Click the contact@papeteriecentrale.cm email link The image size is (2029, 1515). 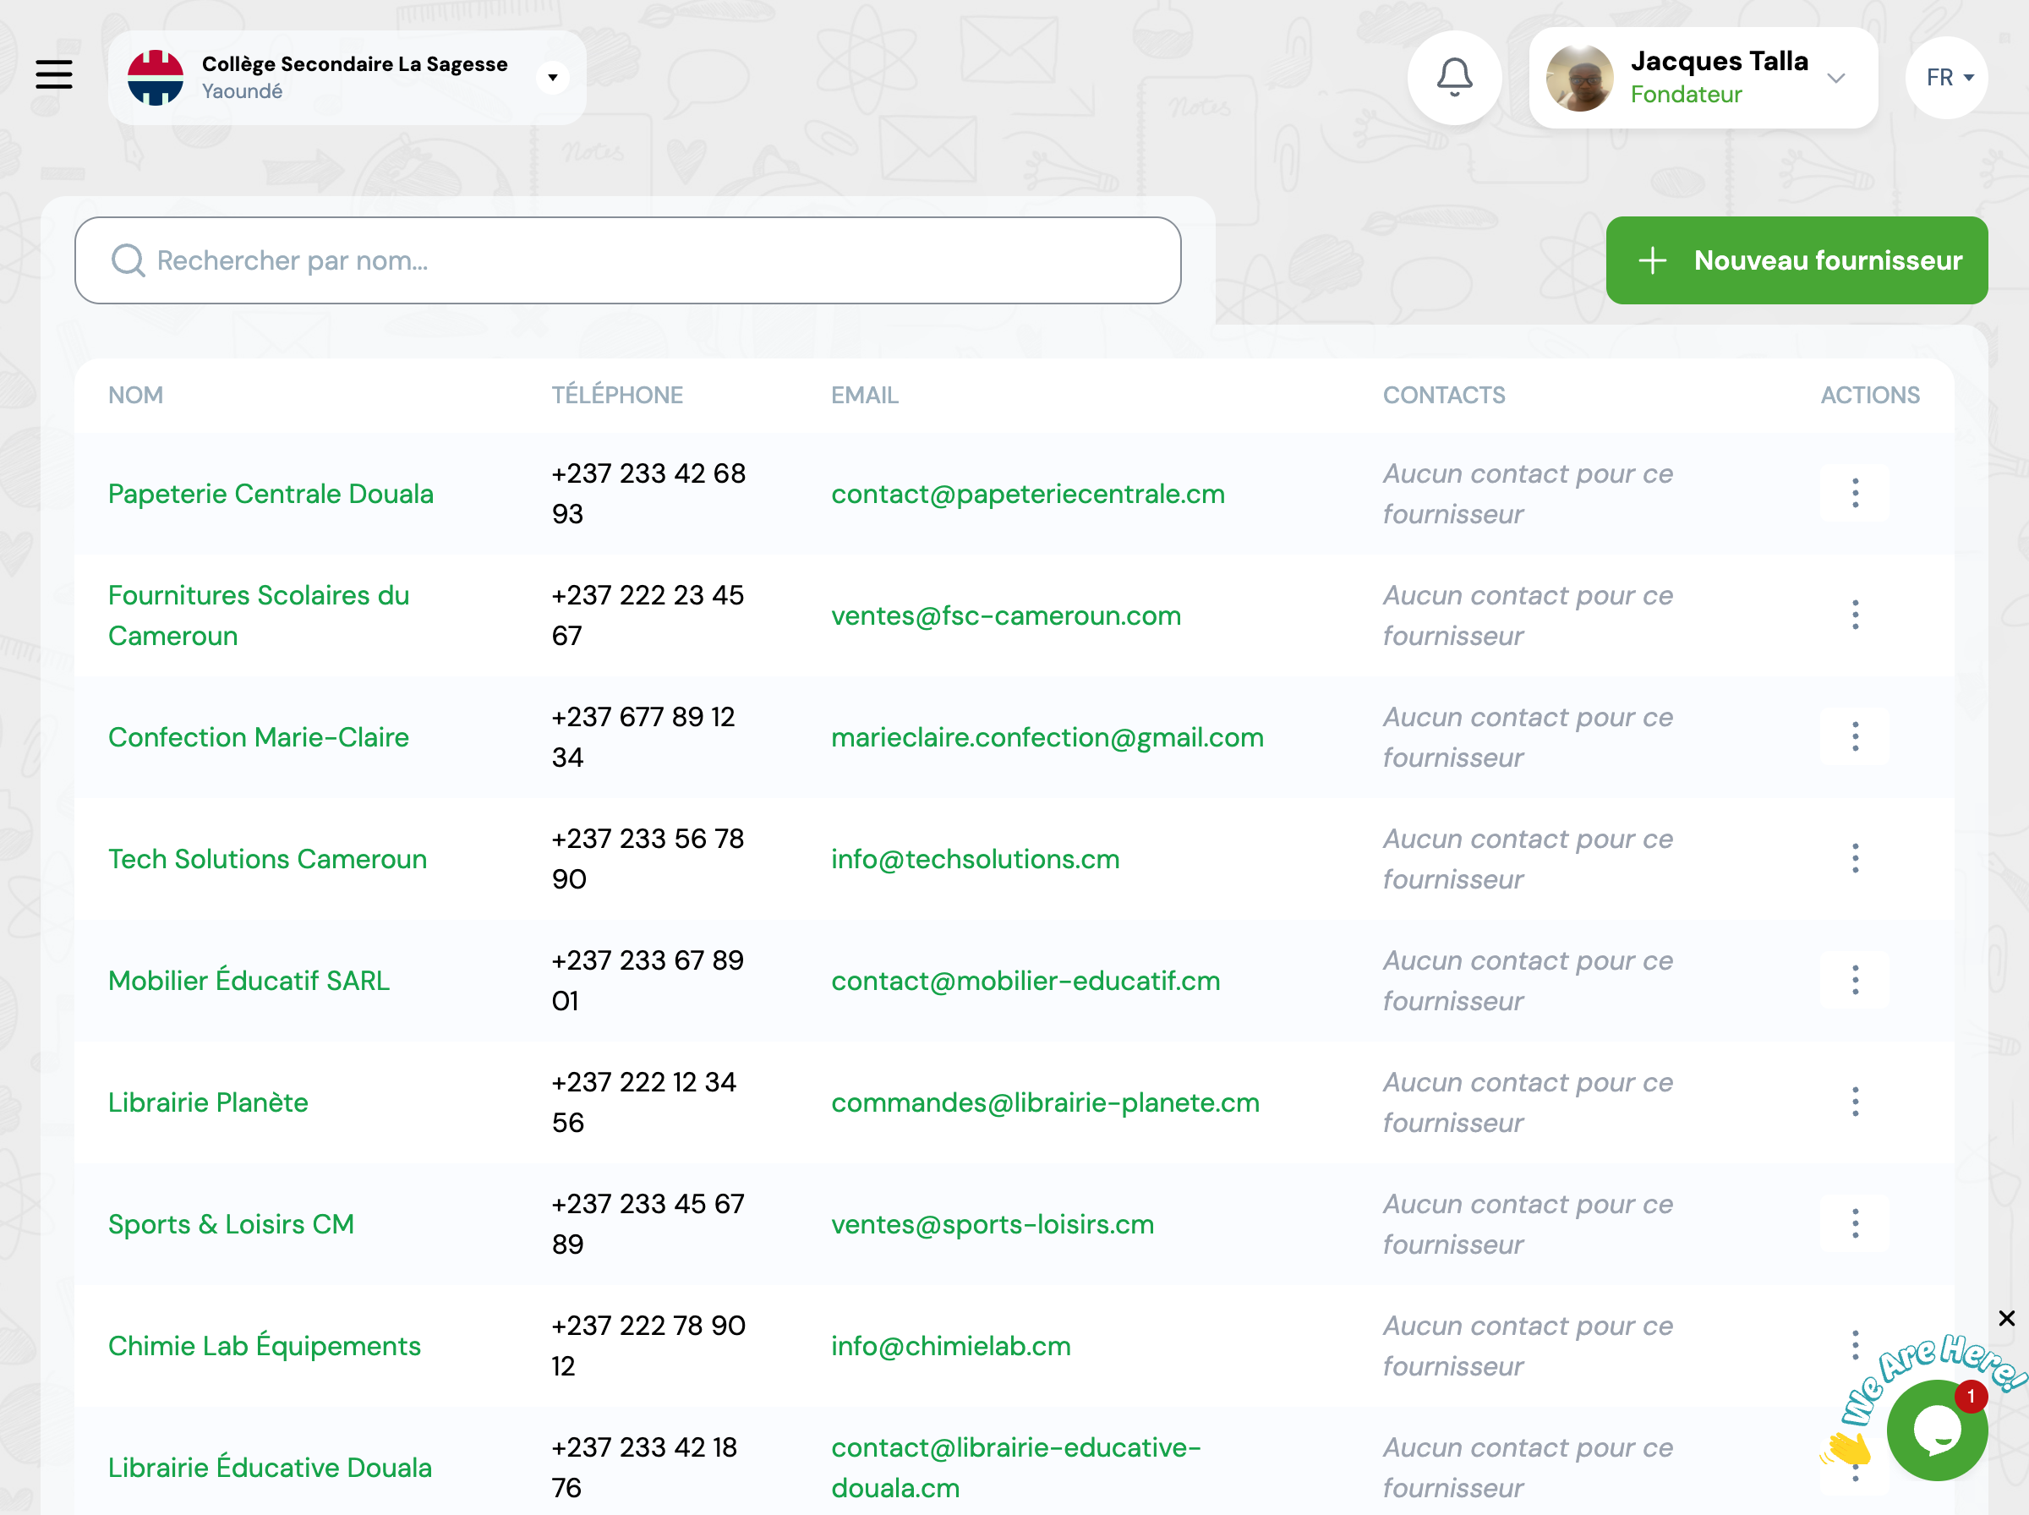[1027, 495]
